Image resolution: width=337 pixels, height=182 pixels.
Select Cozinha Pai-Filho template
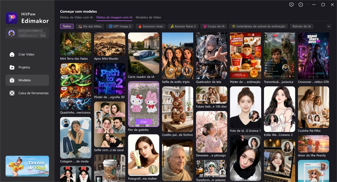313,107
